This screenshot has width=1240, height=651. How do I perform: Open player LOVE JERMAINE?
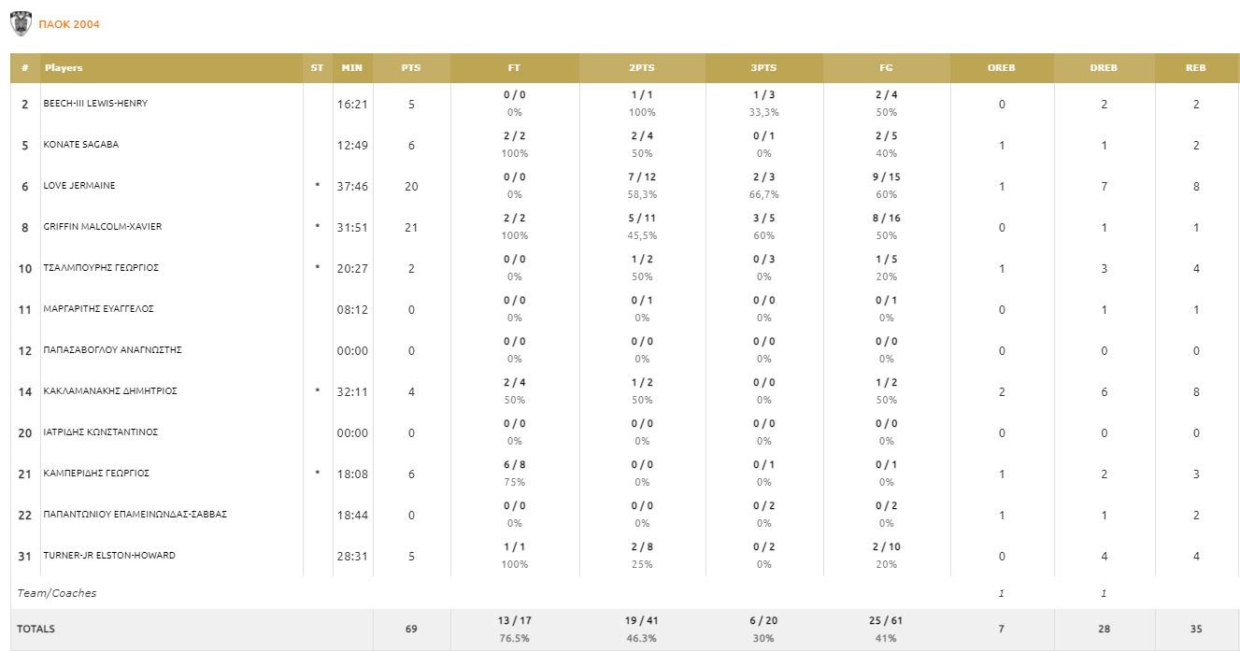(79, 186)
